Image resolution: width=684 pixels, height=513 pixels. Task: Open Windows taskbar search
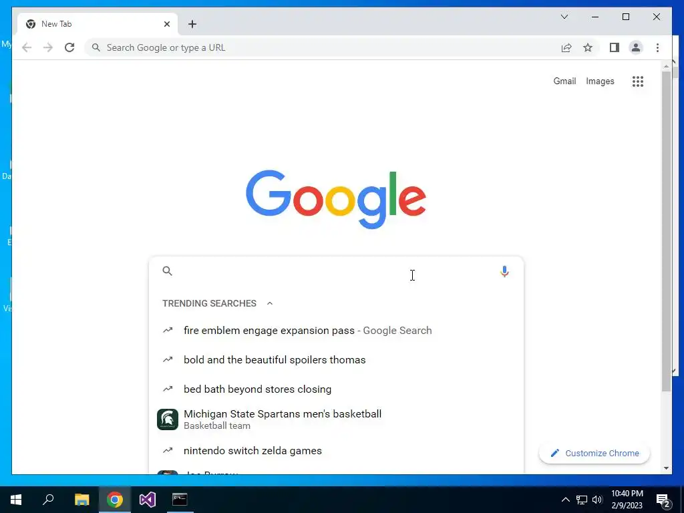pyautogui.click(x=48, y=500)
